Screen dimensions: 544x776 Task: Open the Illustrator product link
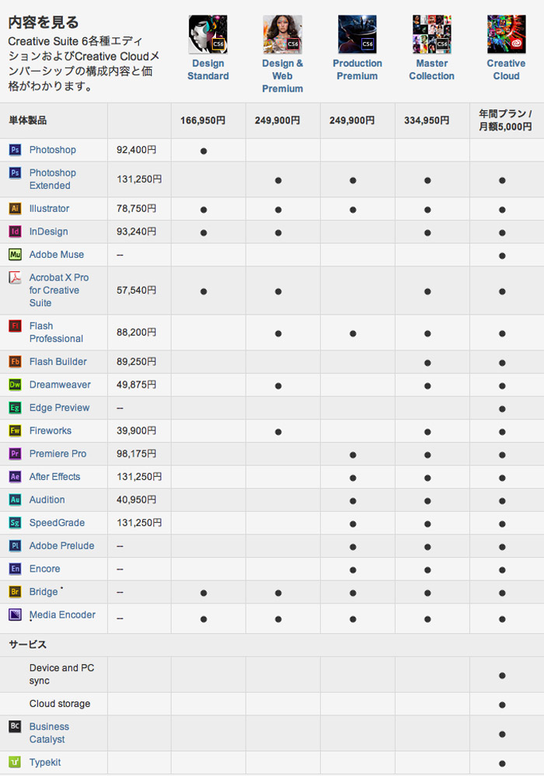pos(49,208)
